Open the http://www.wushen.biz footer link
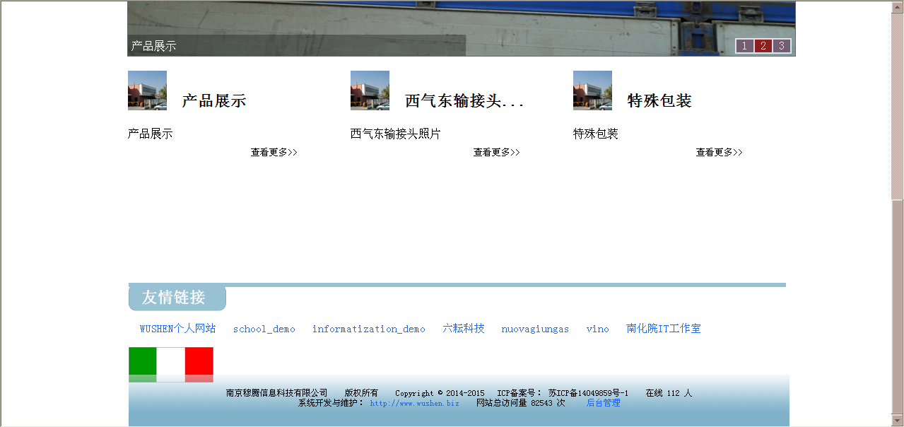This screenshot has width=904, height=427. coord(414,403)
